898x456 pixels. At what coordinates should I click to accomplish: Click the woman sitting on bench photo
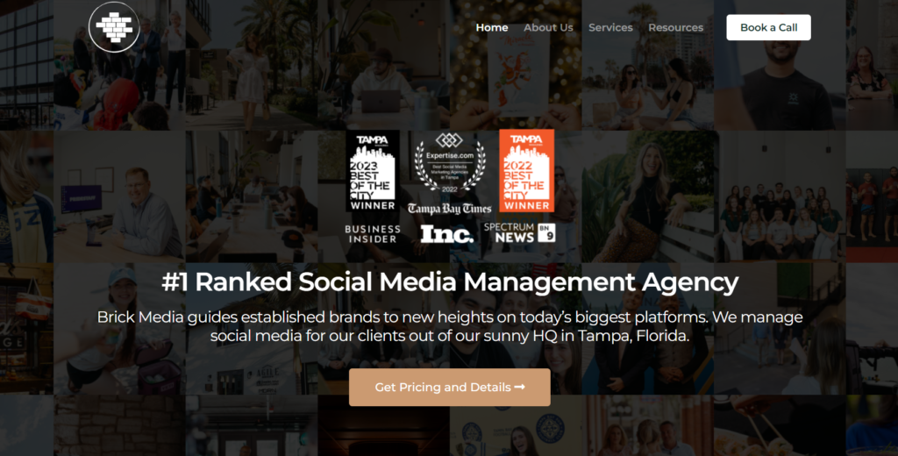(648, 196)
